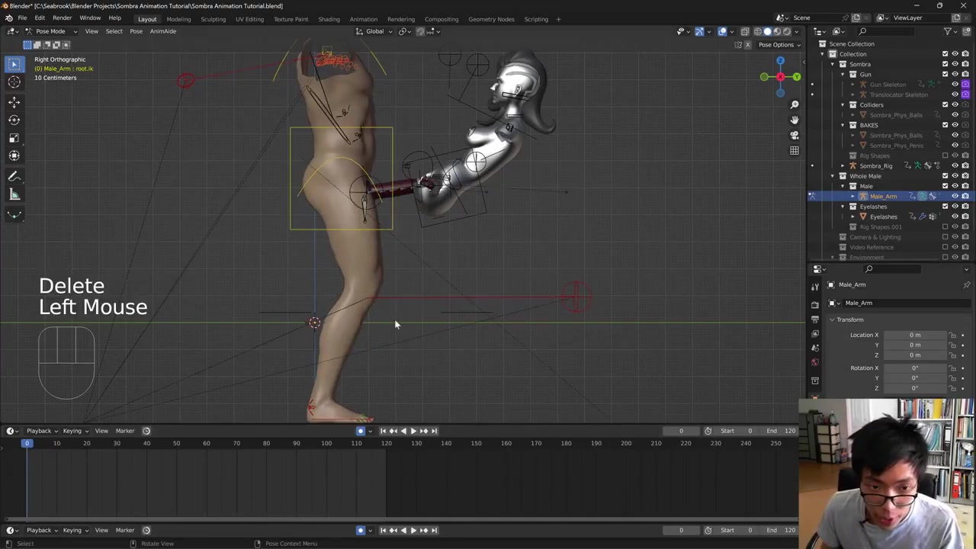
Task: Activate the Measure ruler tool
Action: pos(14,194)
